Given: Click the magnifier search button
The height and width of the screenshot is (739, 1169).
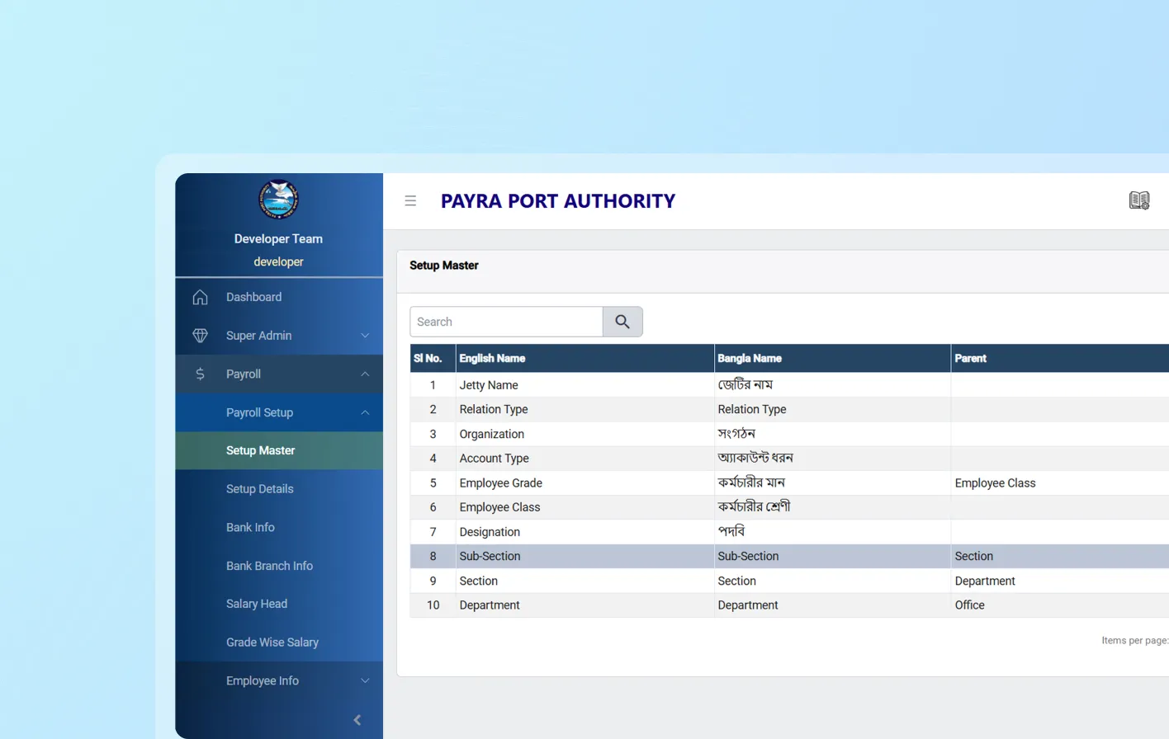Looking at the screenshot, I should (622, 322).
